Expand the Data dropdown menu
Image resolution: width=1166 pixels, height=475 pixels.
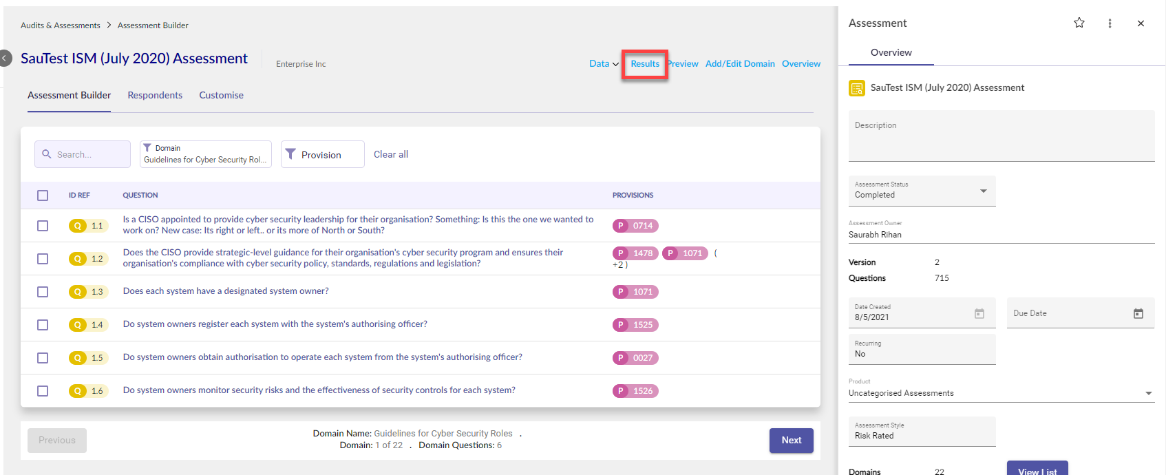604,63
